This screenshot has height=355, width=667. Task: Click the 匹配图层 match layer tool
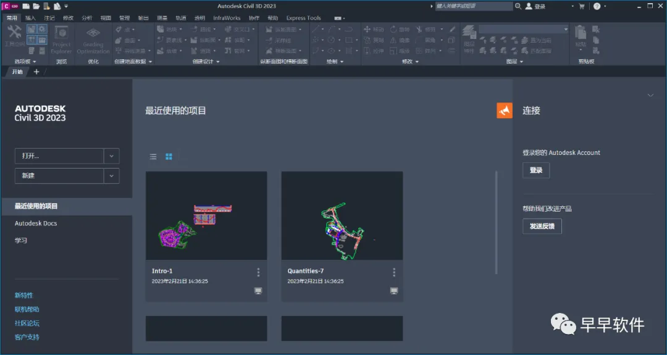tap(536, 51)
